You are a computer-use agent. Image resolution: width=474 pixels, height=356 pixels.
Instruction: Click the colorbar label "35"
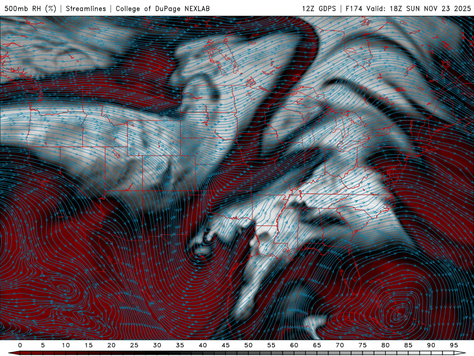[180, 345]
